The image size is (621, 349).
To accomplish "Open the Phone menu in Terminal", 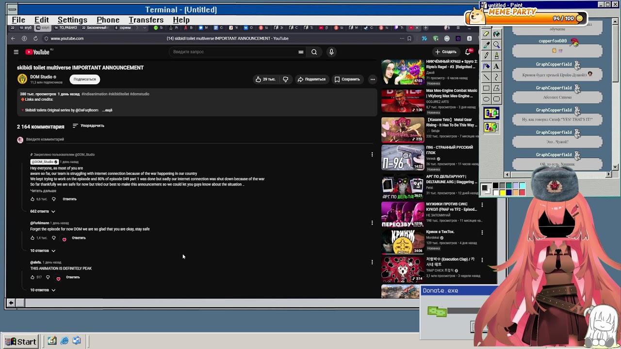I will [x=108, y=20].
